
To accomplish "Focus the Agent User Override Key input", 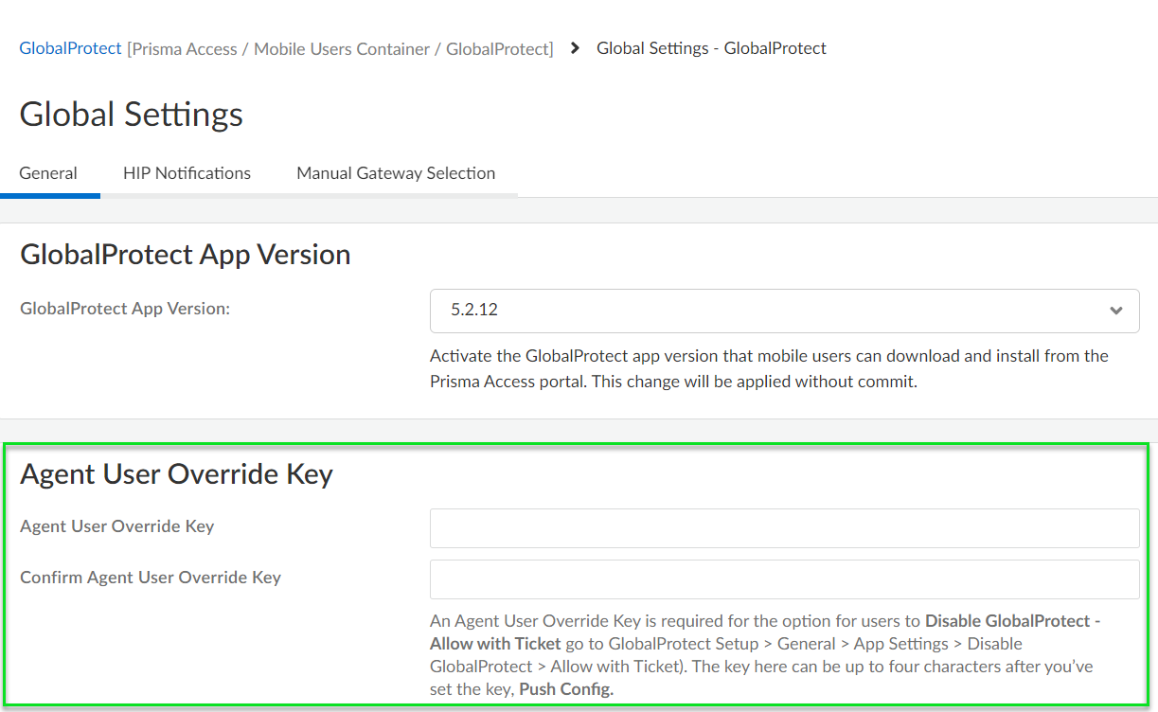I will (x=784, y=528).
